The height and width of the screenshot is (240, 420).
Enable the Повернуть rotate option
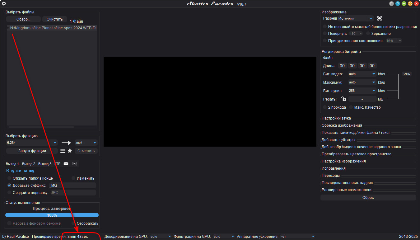(x=335, y=34)
